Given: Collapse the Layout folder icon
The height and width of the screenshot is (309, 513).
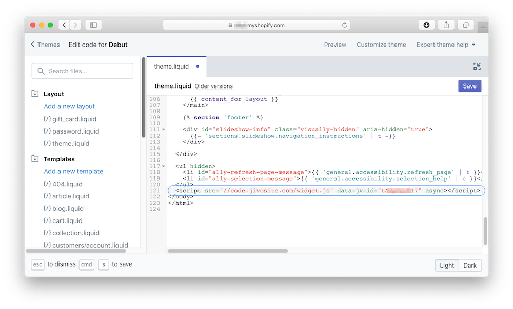Looking at the screenshot, I should pyautogui.click(x=35, y=94).
